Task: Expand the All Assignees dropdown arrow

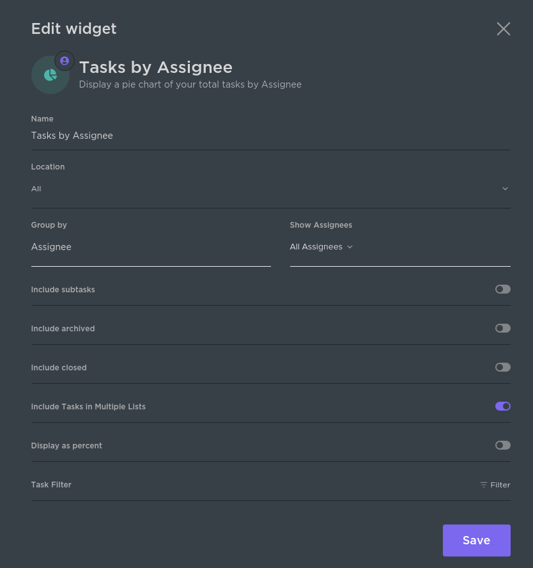Action: click(350, 247)
